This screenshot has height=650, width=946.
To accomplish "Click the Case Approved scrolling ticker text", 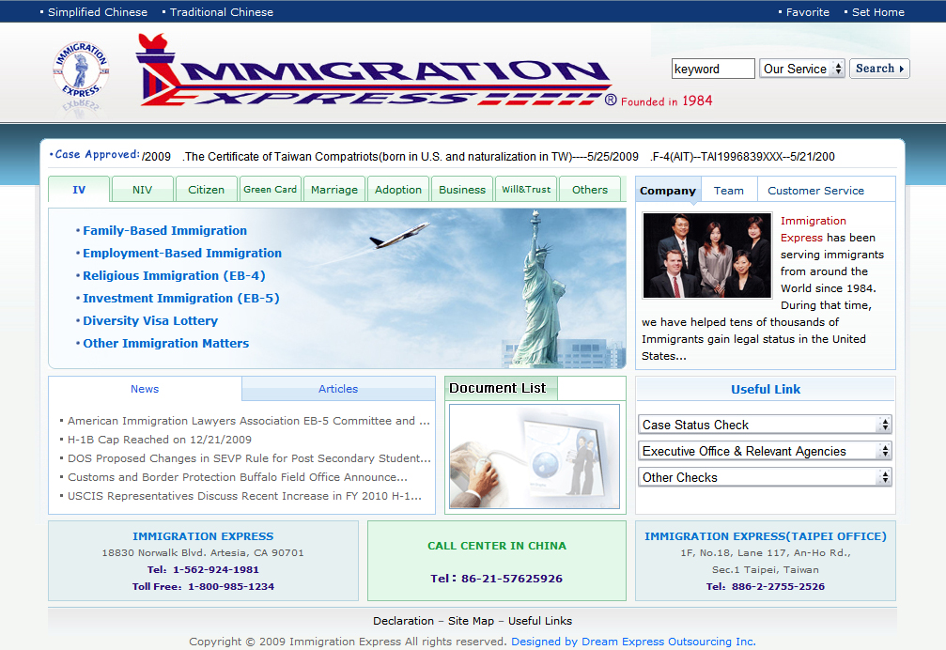I will (489, 157).
